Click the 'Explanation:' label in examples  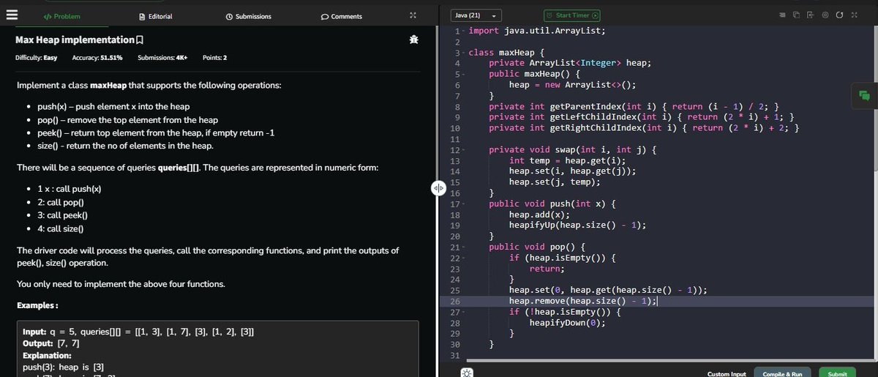pos(45,355)
